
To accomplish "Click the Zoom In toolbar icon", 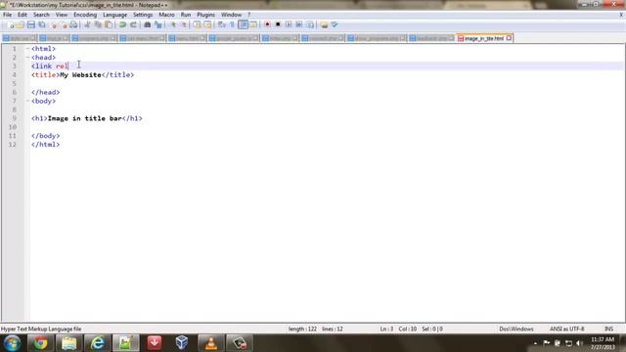I will point(173,24).
